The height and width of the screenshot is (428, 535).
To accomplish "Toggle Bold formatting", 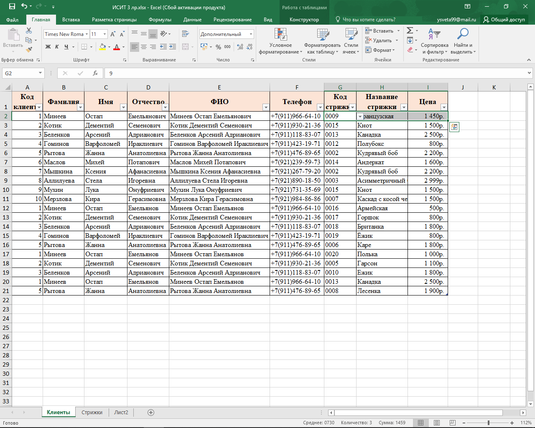I will click(48, 47).
